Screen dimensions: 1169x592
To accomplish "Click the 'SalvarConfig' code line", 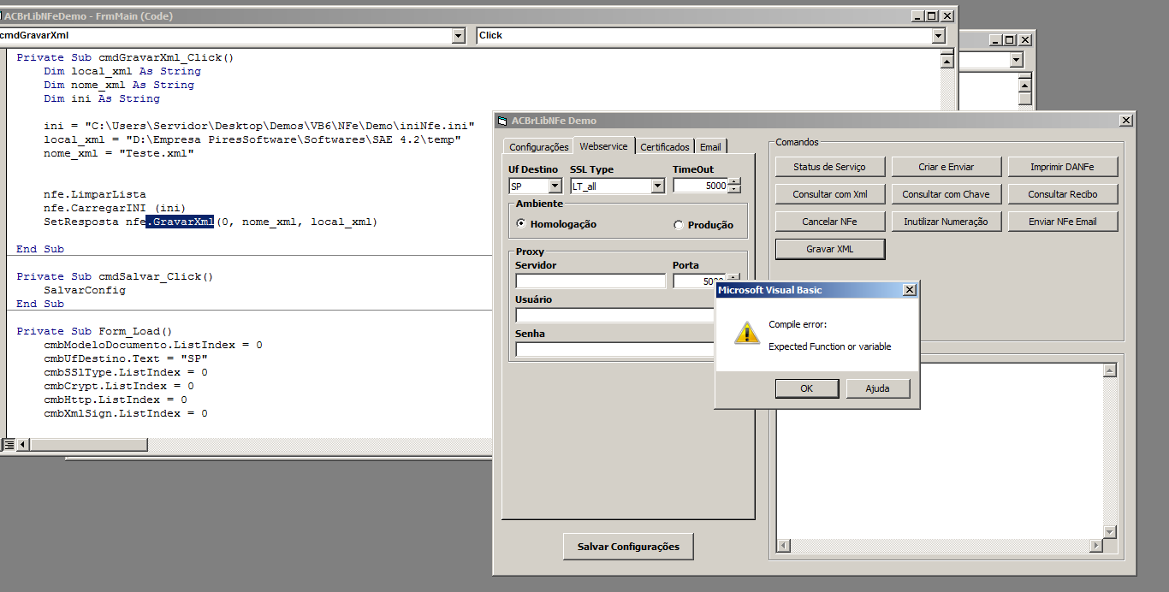I will click(x=85, y=291).
